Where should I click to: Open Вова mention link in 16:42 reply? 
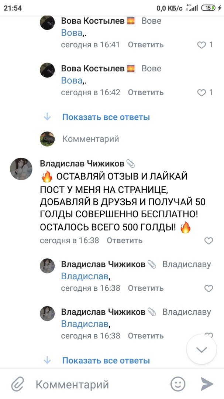point(72,81)
